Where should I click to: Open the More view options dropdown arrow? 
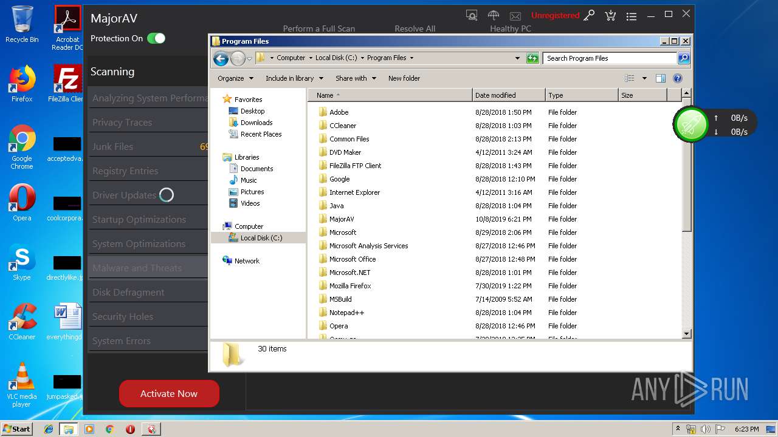(644, 78)
